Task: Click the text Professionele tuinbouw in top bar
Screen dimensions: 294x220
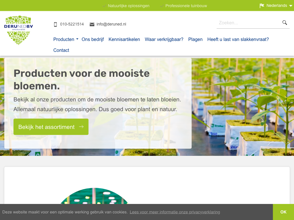Action: click(186, 6)
